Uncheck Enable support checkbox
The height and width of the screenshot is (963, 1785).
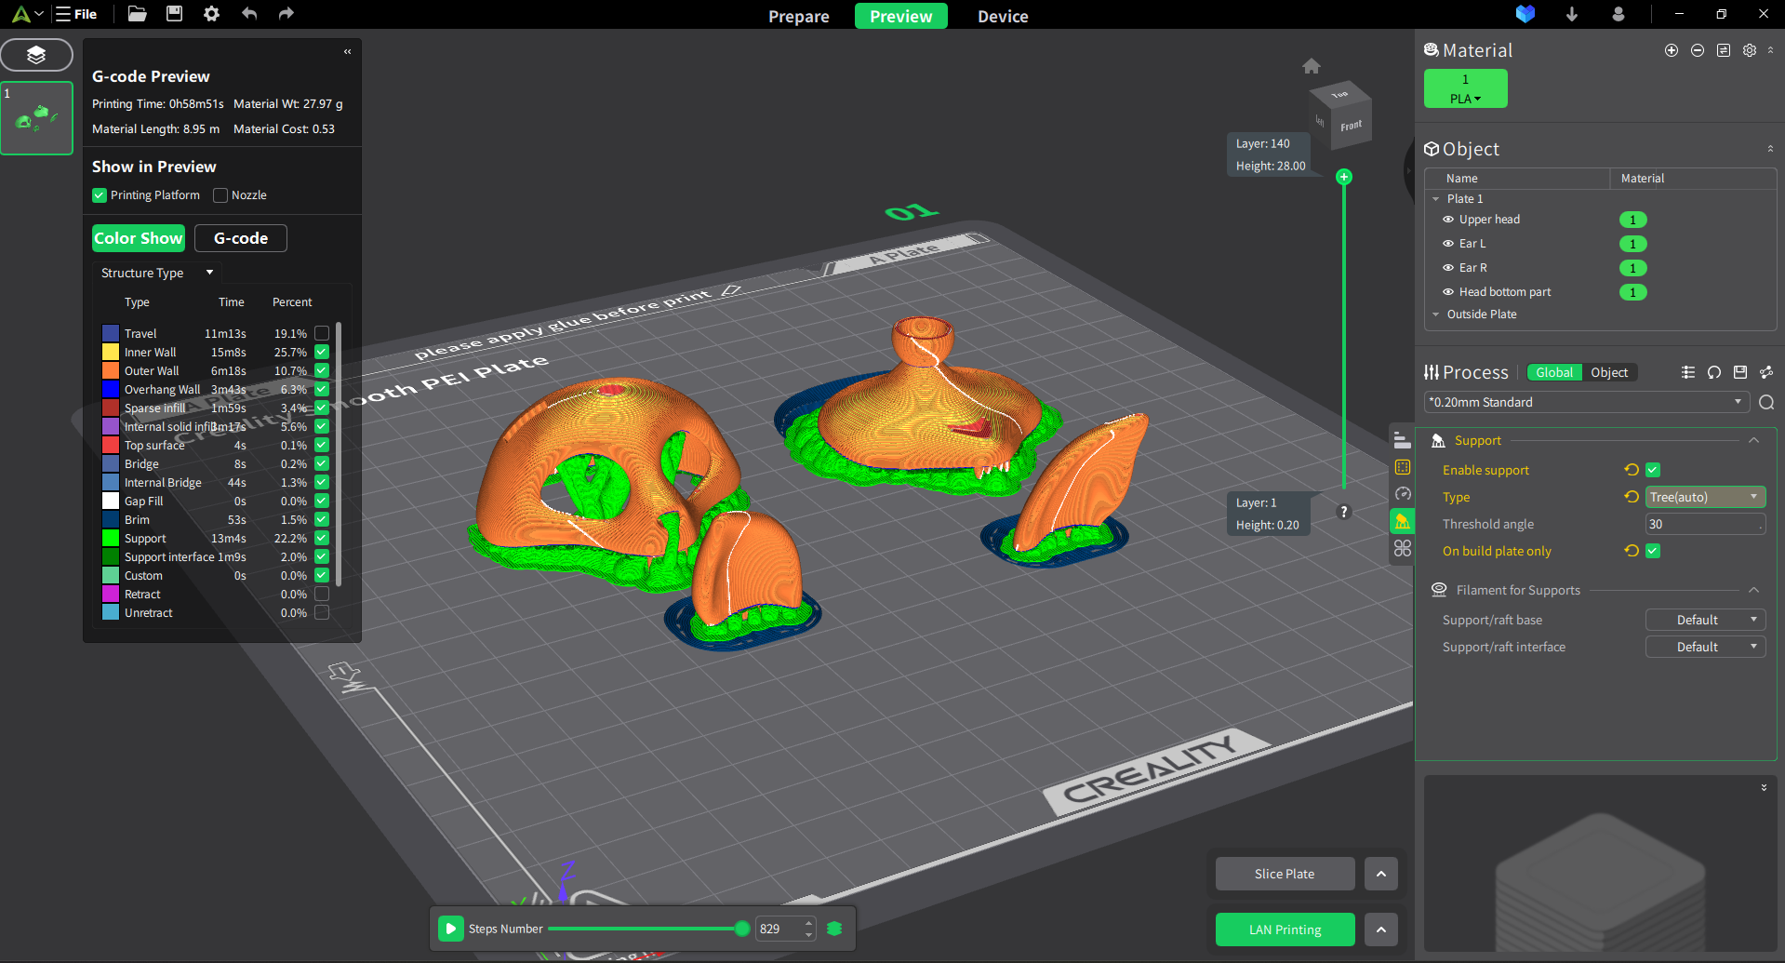coord(1653,470)
